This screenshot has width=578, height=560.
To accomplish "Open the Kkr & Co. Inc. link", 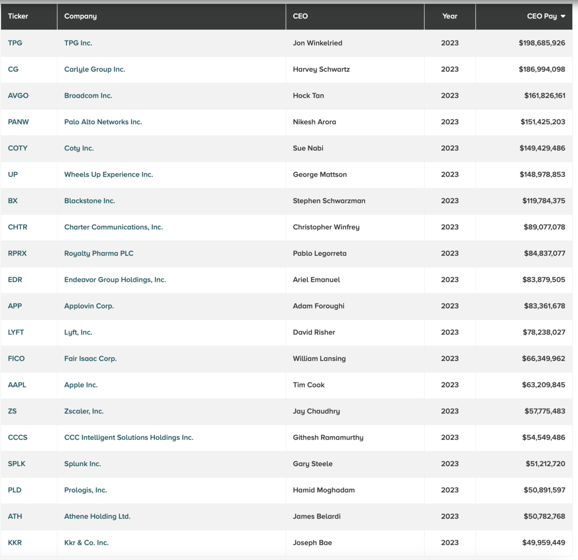I will (86, 542).
